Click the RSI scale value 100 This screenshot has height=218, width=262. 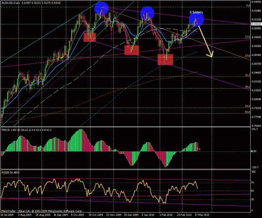[x=254, y=172]
